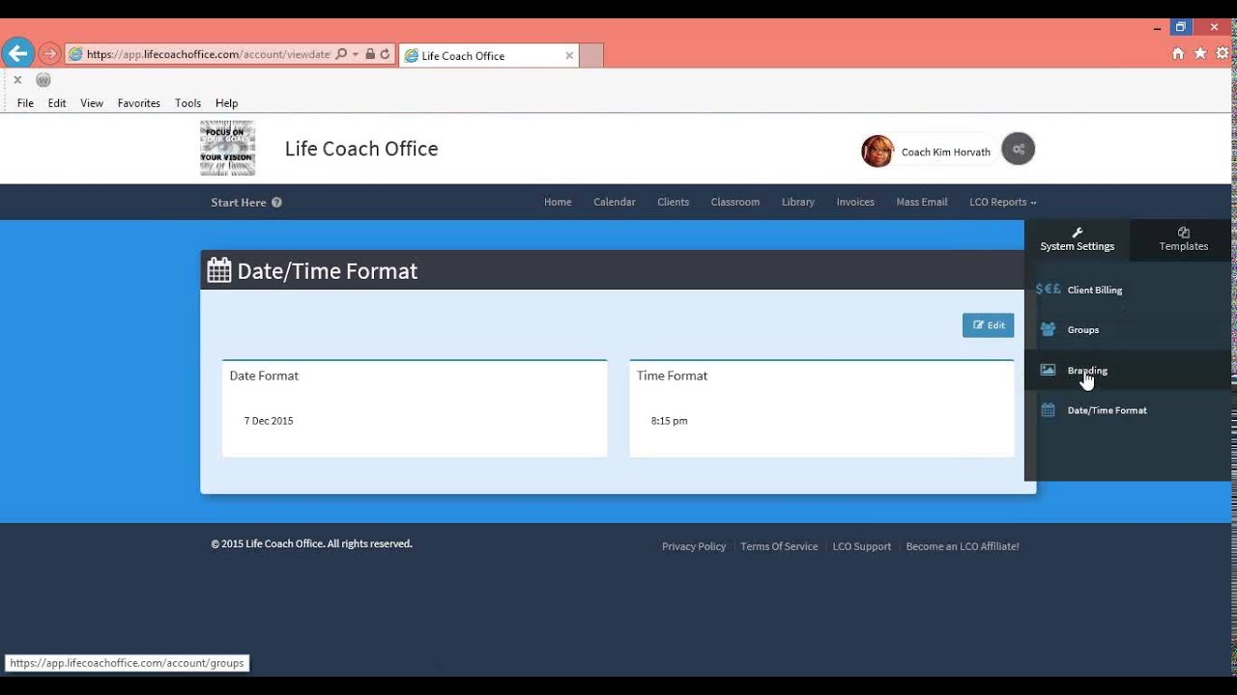Open Library in navigation bar
The height and width of the screenshot is (695, 1237).
point(798,202)
